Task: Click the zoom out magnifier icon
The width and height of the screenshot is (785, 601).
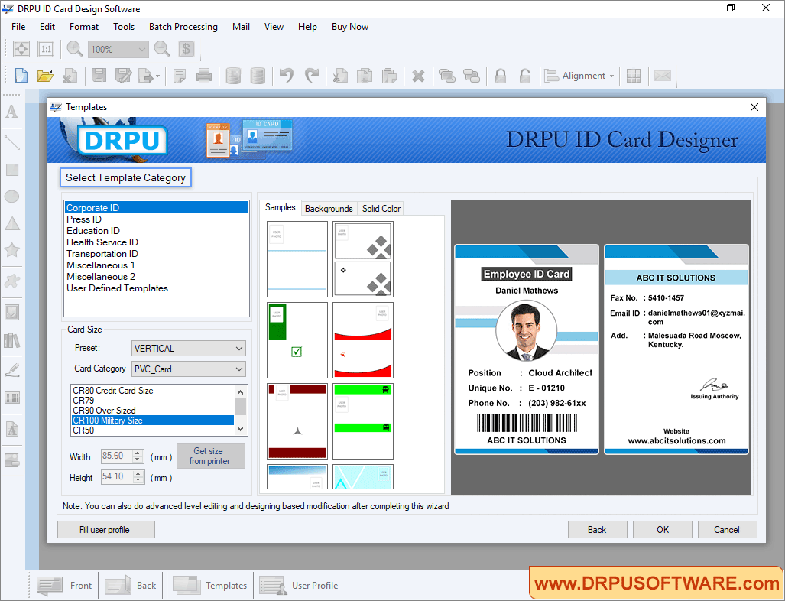Action: [x=162, y=49]
